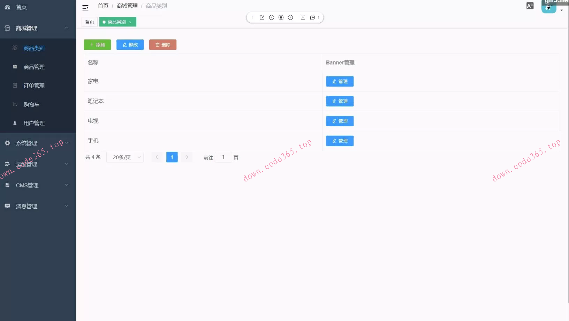Open 订单管理 in the sidebar
Screen dimensions: 569x321
point(38,85)
